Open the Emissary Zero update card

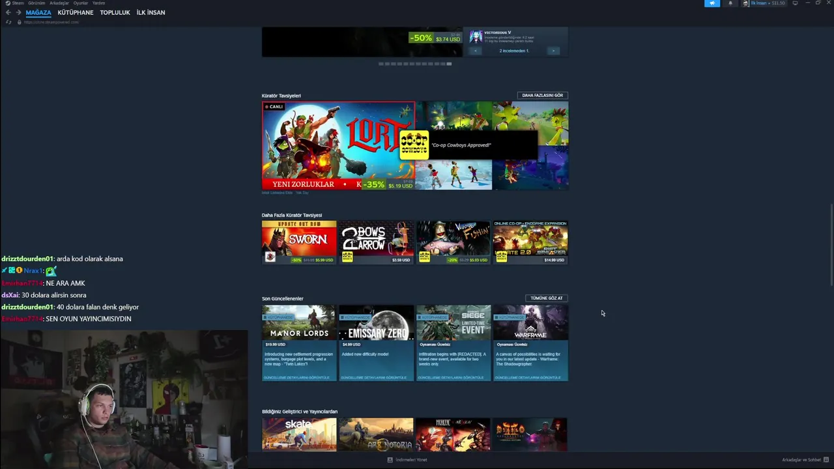click(x=376, y=343)
